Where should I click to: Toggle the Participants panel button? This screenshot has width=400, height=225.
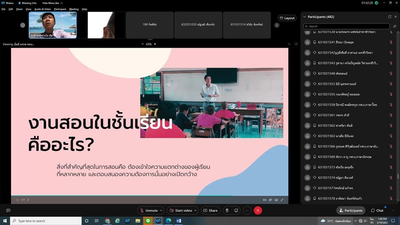351,211
